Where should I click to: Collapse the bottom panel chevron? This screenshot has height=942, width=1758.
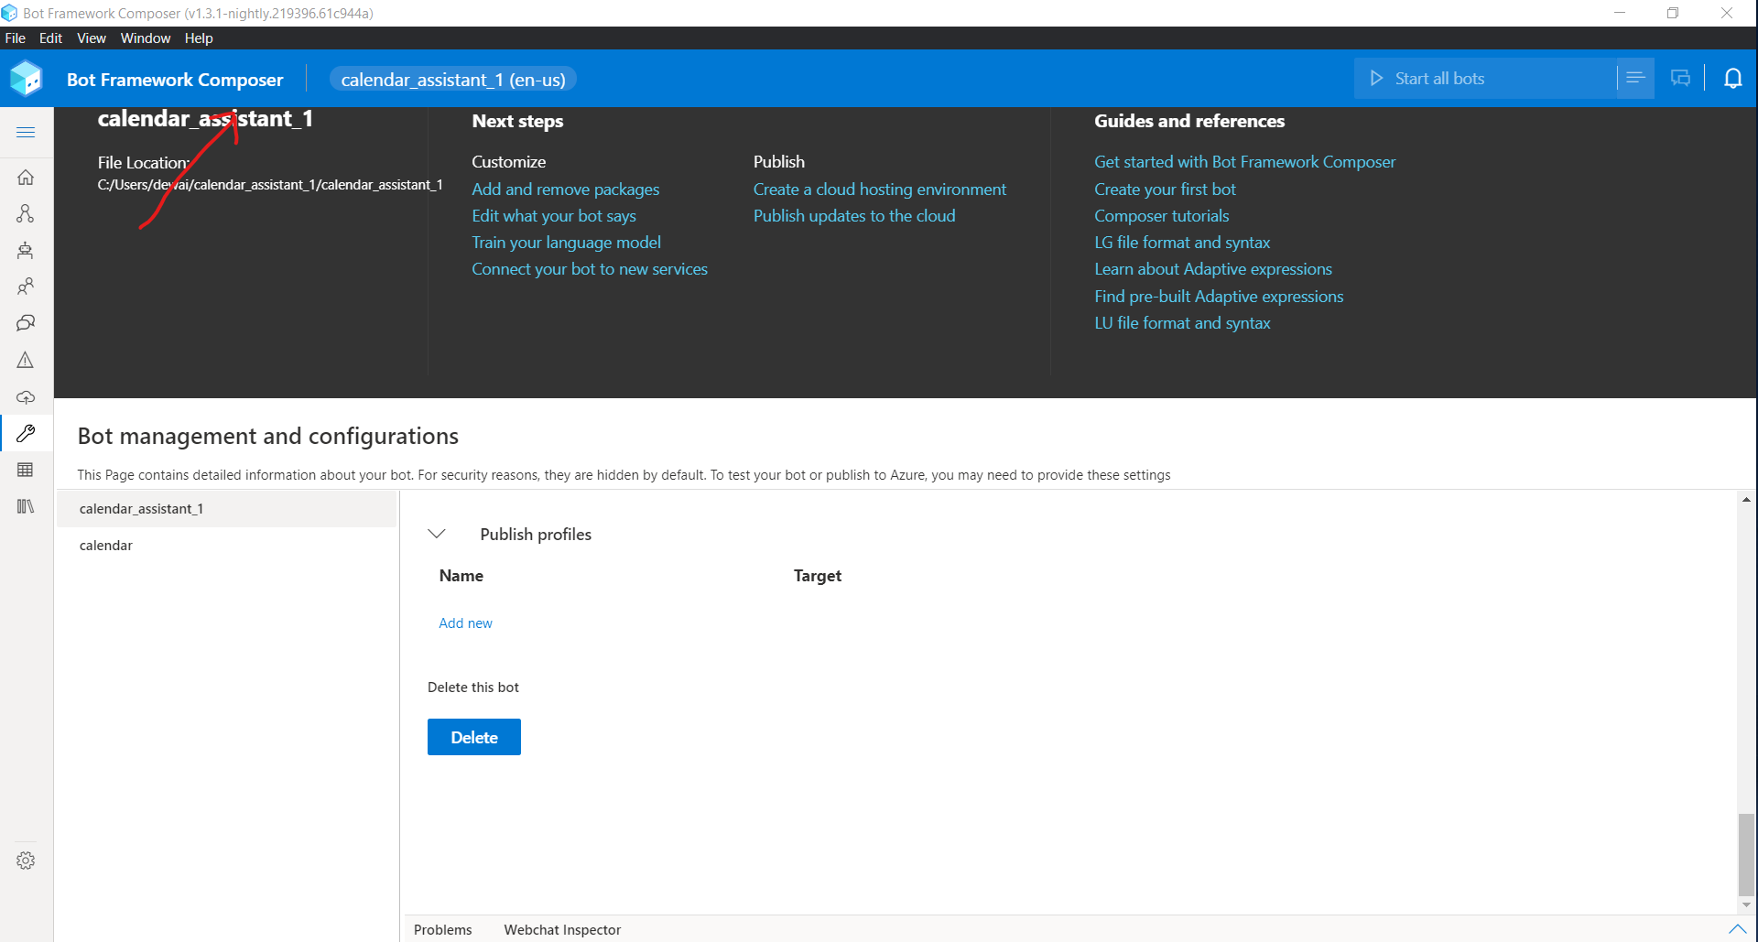[x=1736, y=930]
